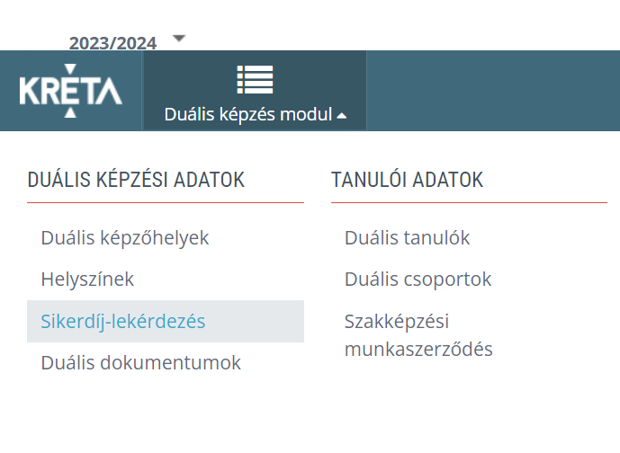Open Duális dokumentumok
620x453 pixels.
[140, 363]
